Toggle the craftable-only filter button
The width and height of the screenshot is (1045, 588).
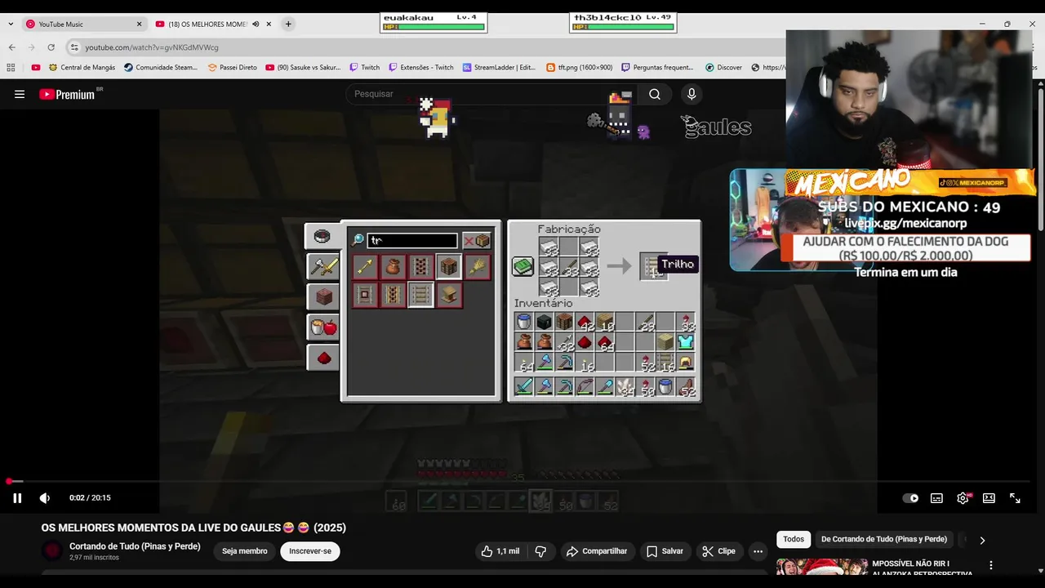(477, 240)
